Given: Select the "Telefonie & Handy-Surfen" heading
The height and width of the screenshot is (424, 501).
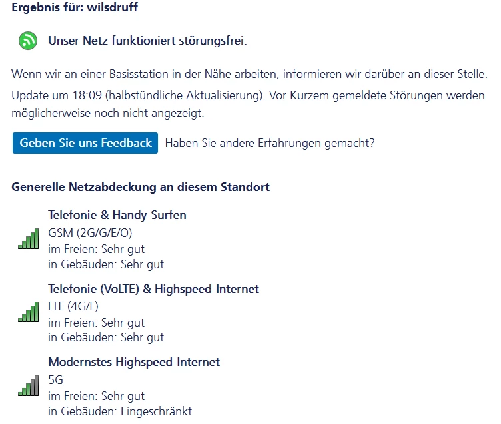Looking at the screenshot, I should pyautogui.click(x=117, y=215).
